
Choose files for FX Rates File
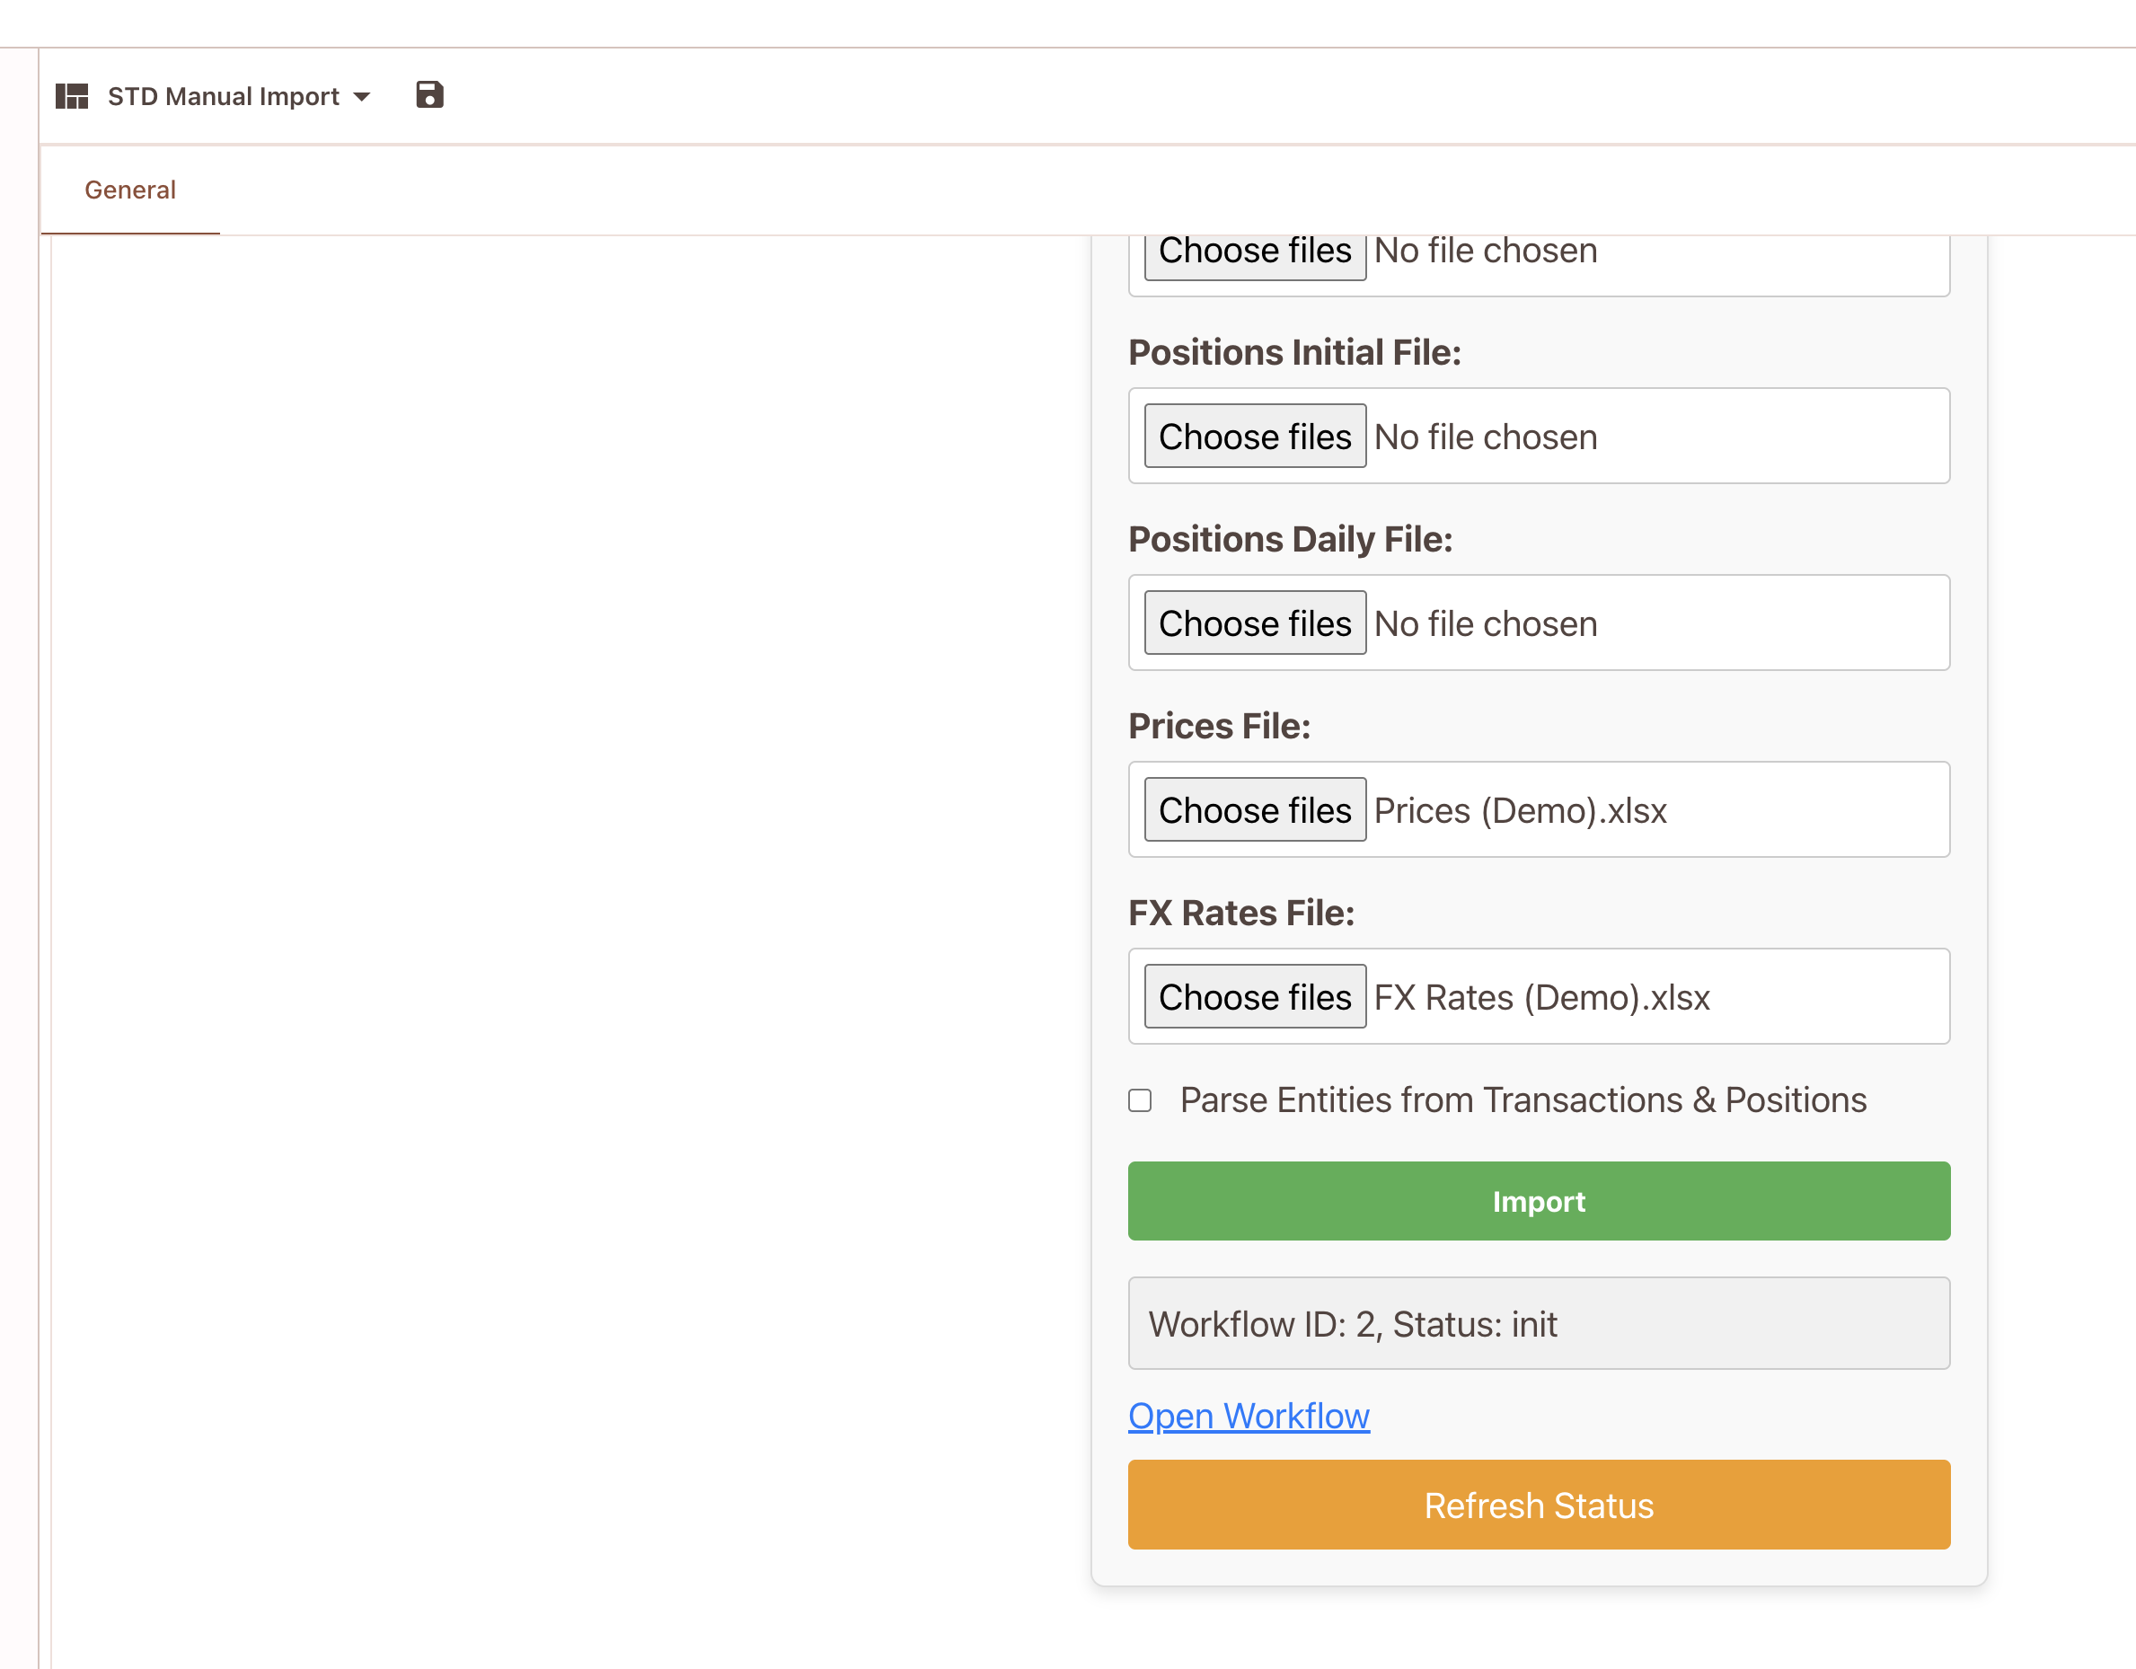[x=1255, y=997]
